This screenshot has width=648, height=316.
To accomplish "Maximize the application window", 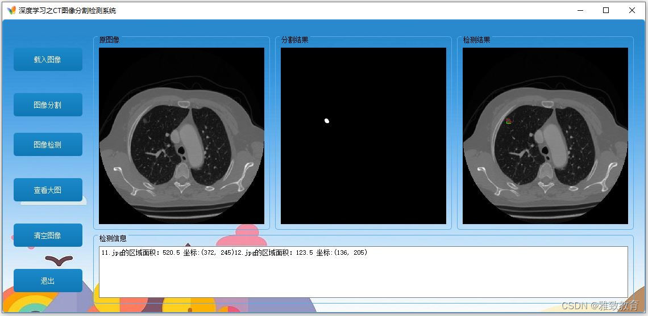I will coord(606,10).
